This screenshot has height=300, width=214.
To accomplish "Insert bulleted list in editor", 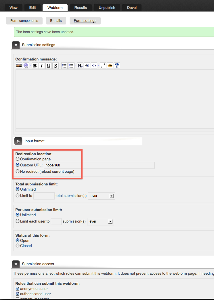I will 71,66.
